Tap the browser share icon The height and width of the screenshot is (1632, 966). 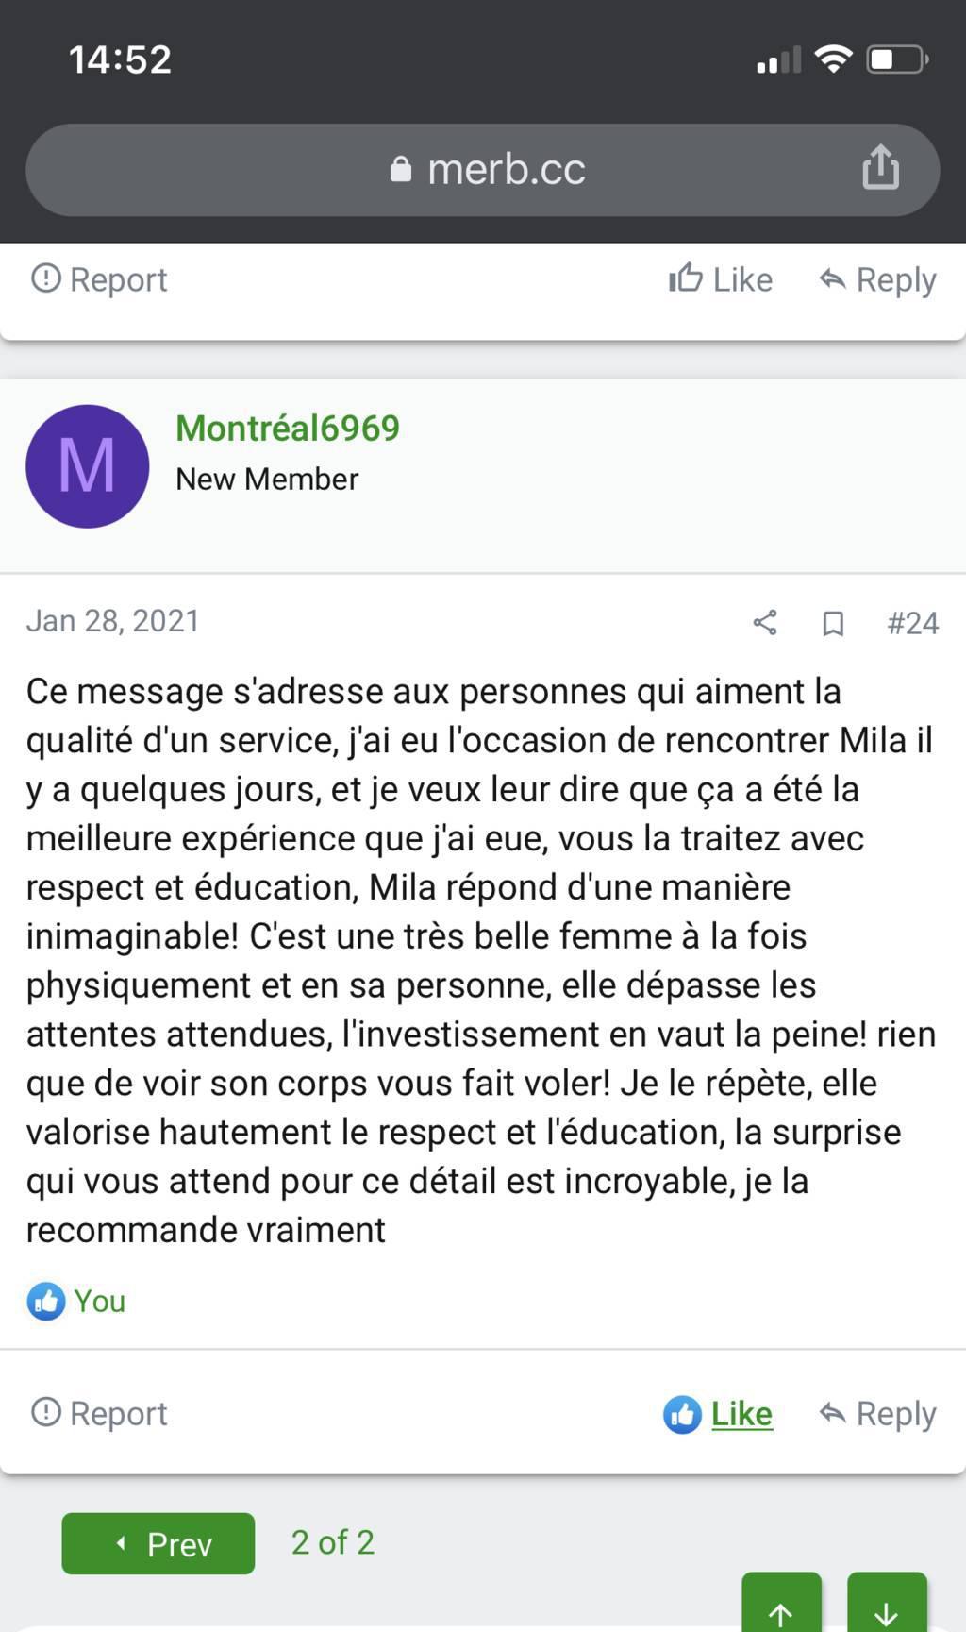click(x=880, y=168)
